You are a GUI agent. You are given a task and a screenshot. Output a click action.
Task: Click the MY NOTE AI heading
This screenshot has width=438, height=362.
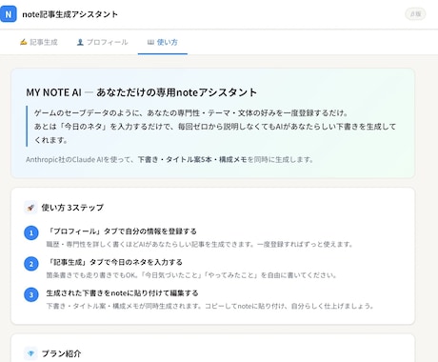pyautogui.click(x=142, y=92)
